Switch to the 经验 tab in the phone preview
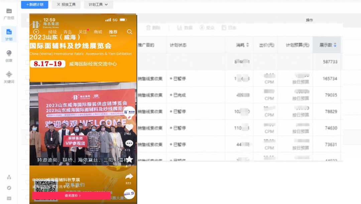The width and height of the screenshot is (361, 204). pyautogui.click(x=52, y=32)
